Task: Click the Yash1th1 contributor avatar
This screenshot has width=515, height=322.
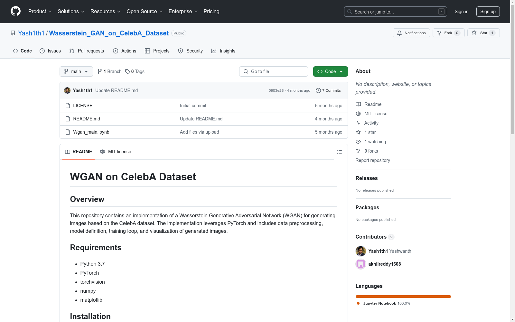Action: (x=361, y=251)
